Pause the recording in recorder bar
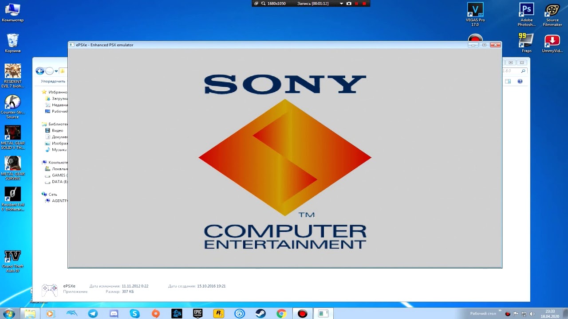The width and height of the screenshot is (568, 319). pyautogui.click(x=356, y=4)
